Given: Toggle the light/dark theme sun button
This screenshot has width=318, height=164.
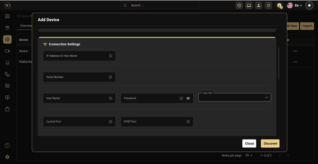Looking at the screenshot, I should point(309,6).
